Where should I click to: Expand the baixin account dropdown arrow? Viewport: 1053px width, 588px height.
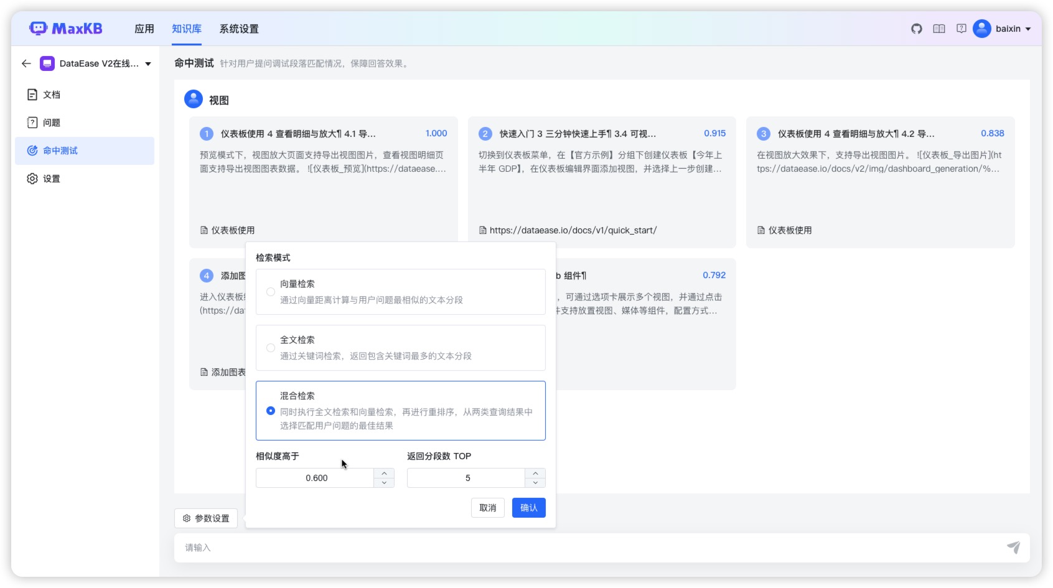1028,29
